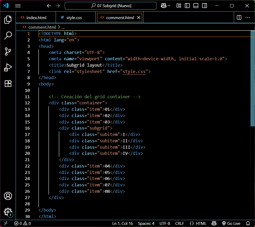Viewport: 255px width, 227px height.
Task: Click the class="subgrid" div line
Action: (86, 128)
